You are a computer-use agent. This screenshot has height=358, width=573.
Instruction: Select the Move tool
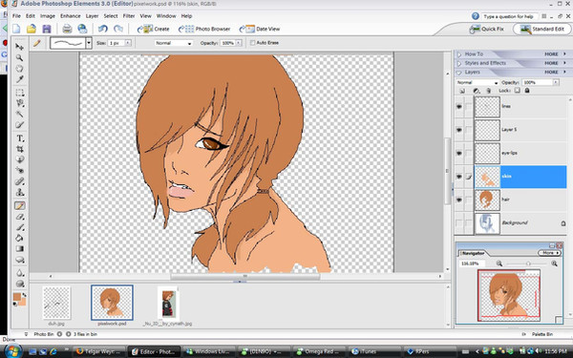pyautogui.click(x=20, y=47)
